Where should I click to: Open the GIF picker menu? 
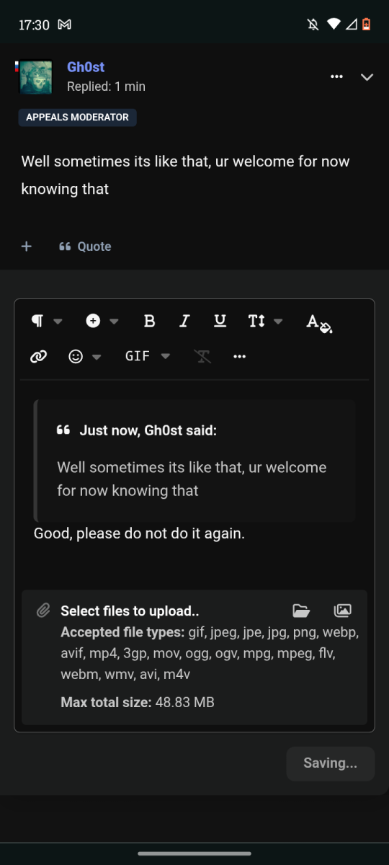(x=147, y=357)
